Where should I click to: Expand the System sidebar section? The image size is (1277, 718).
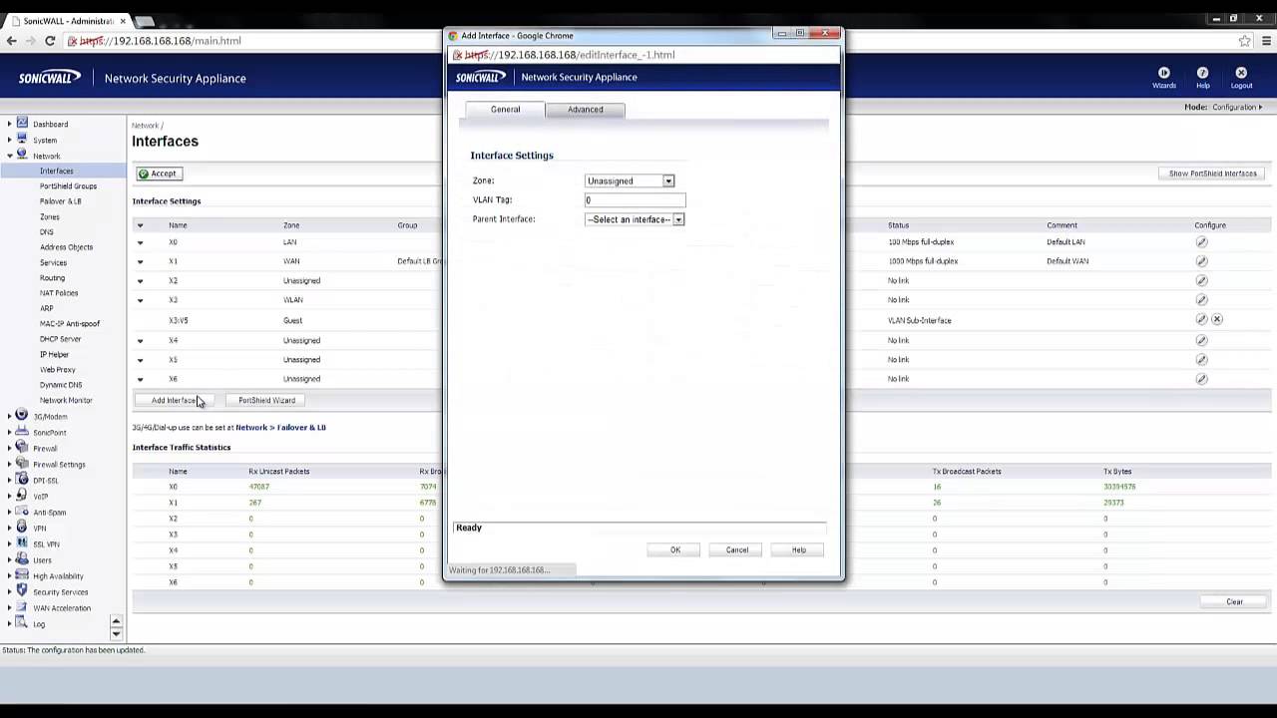tap(10, 140)
